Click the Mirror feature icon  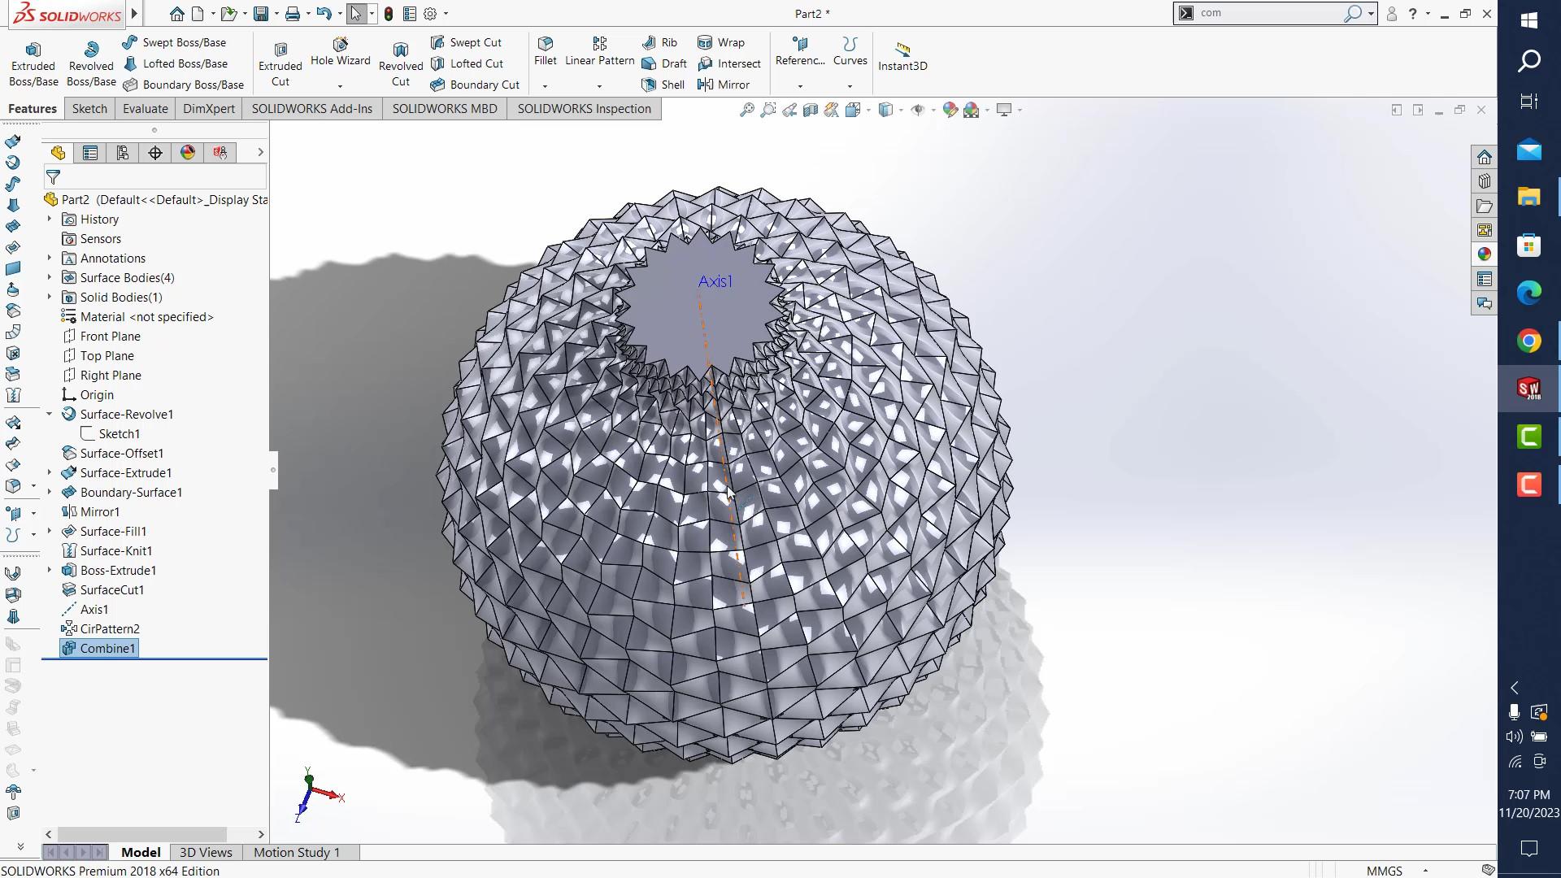click(705, 85)
